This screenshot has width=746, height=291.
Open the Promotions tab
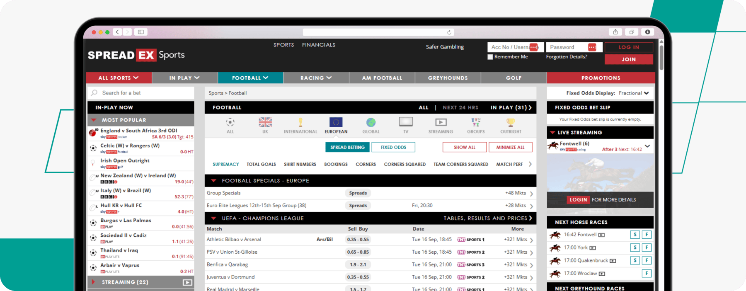click(x=601, y=78)
